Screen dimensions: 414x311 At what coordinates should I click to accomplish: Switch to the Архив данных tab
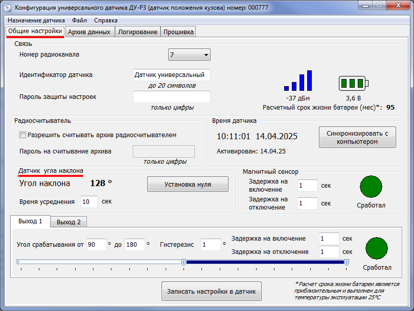pos(89,32)
